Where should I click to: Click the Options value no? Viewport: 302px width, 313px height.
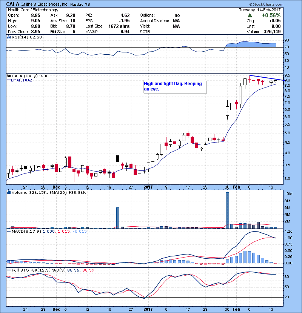tap(177, 15)
